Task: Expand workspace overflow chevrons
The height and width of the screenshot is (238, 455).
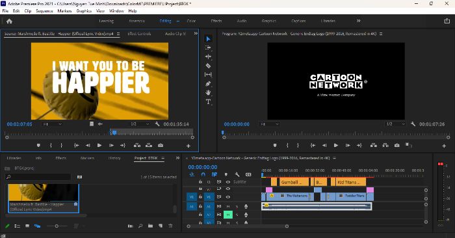Action: [359, 21]
